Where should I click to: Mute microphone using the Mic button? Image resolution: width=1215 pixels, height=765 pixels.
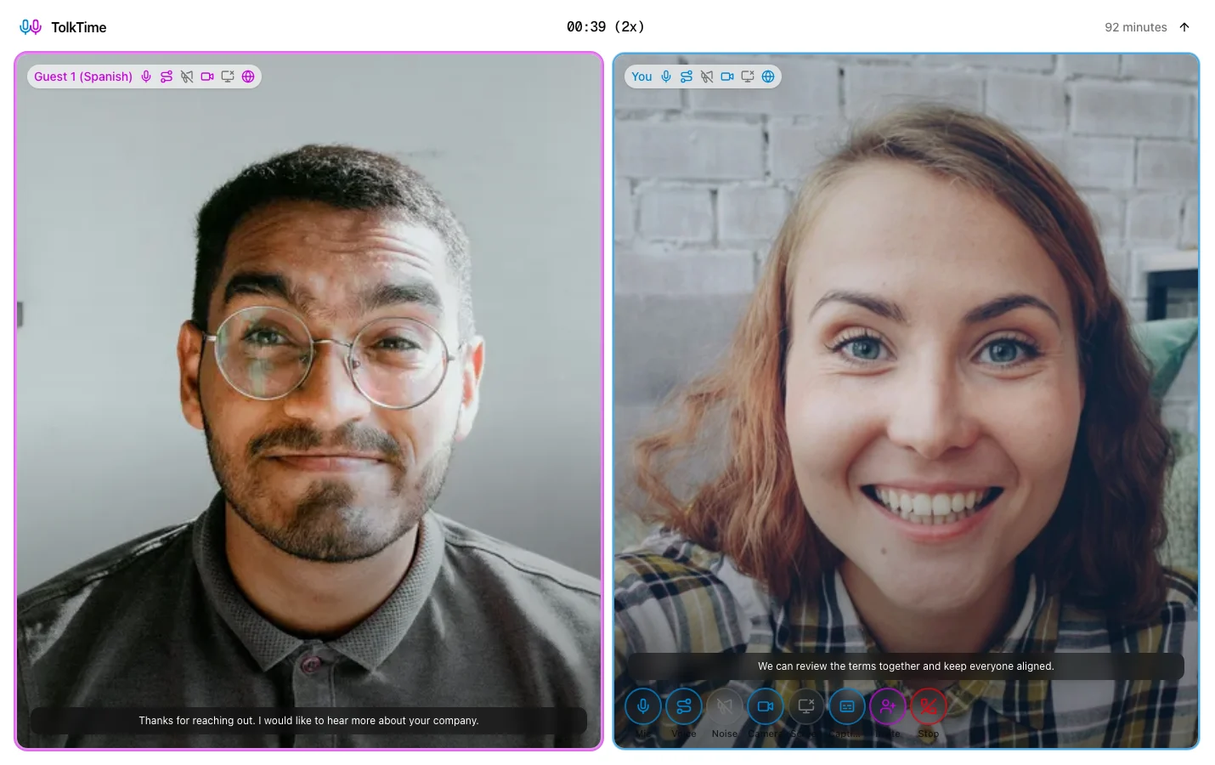coord(643,706)
